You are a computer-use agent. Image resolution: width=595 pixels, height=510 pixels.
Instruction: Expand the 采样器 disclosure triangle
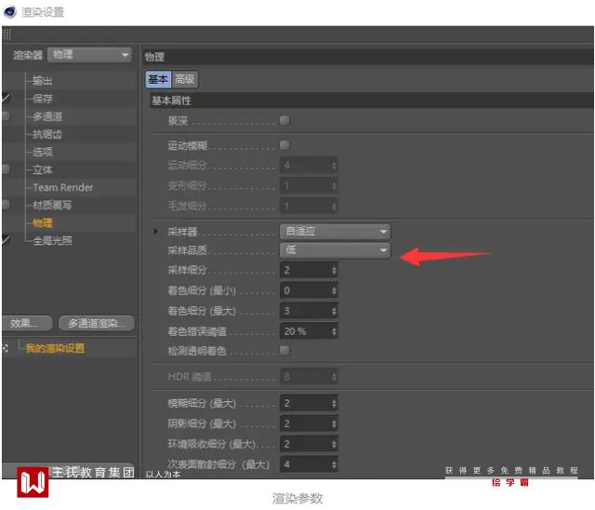click(155, 231)
